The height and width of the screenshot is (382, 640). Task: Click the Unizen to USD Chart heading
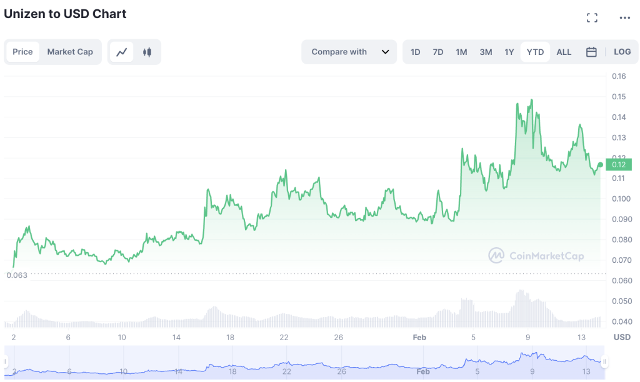click(65, 14)
